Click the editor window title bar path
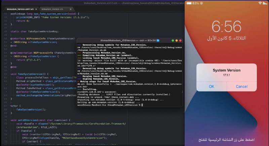The image size is (269, 146). pyautogui.click(x=134, y=3)
